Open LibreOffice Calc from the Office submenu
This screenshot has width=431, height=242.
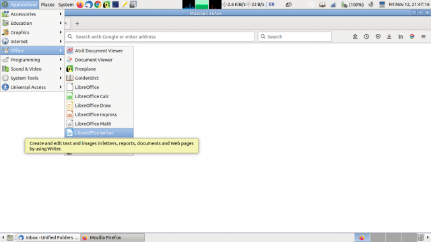(x=99, y=96)
